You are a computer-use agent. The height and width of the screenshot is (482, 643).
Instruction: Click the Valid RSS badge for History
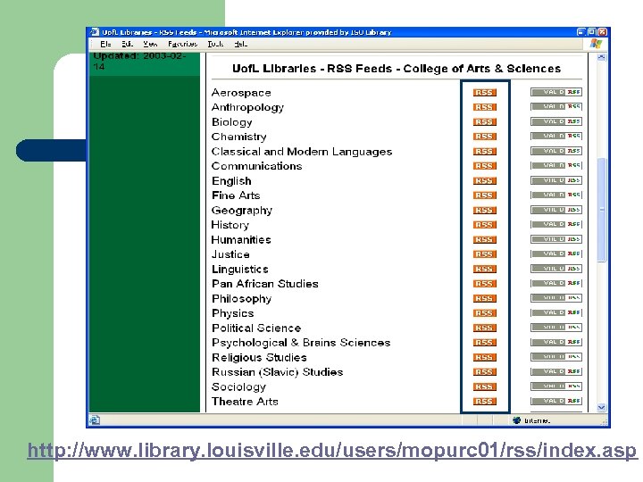point(556,225)
